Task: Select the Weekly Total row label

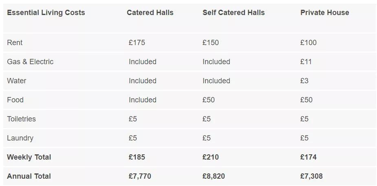Action: click(x=29, y=157)
